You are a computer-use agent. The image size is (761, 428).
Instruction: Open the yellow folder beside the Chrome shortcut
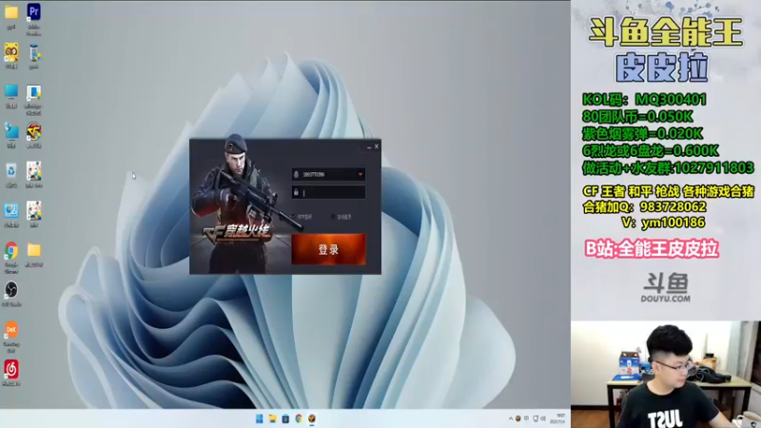coord(33,250)
